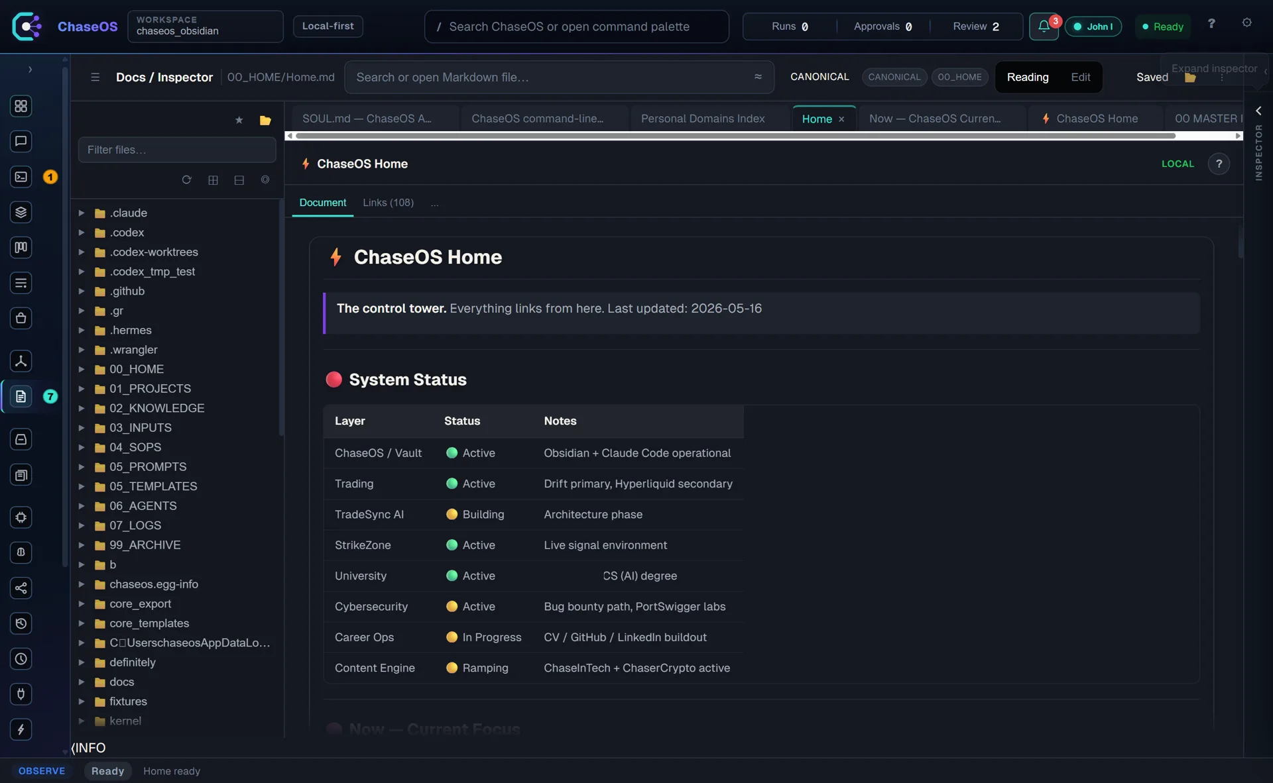Open the John I user pill
This screenshot has width=1273, height=783.
coord(1093,26)
